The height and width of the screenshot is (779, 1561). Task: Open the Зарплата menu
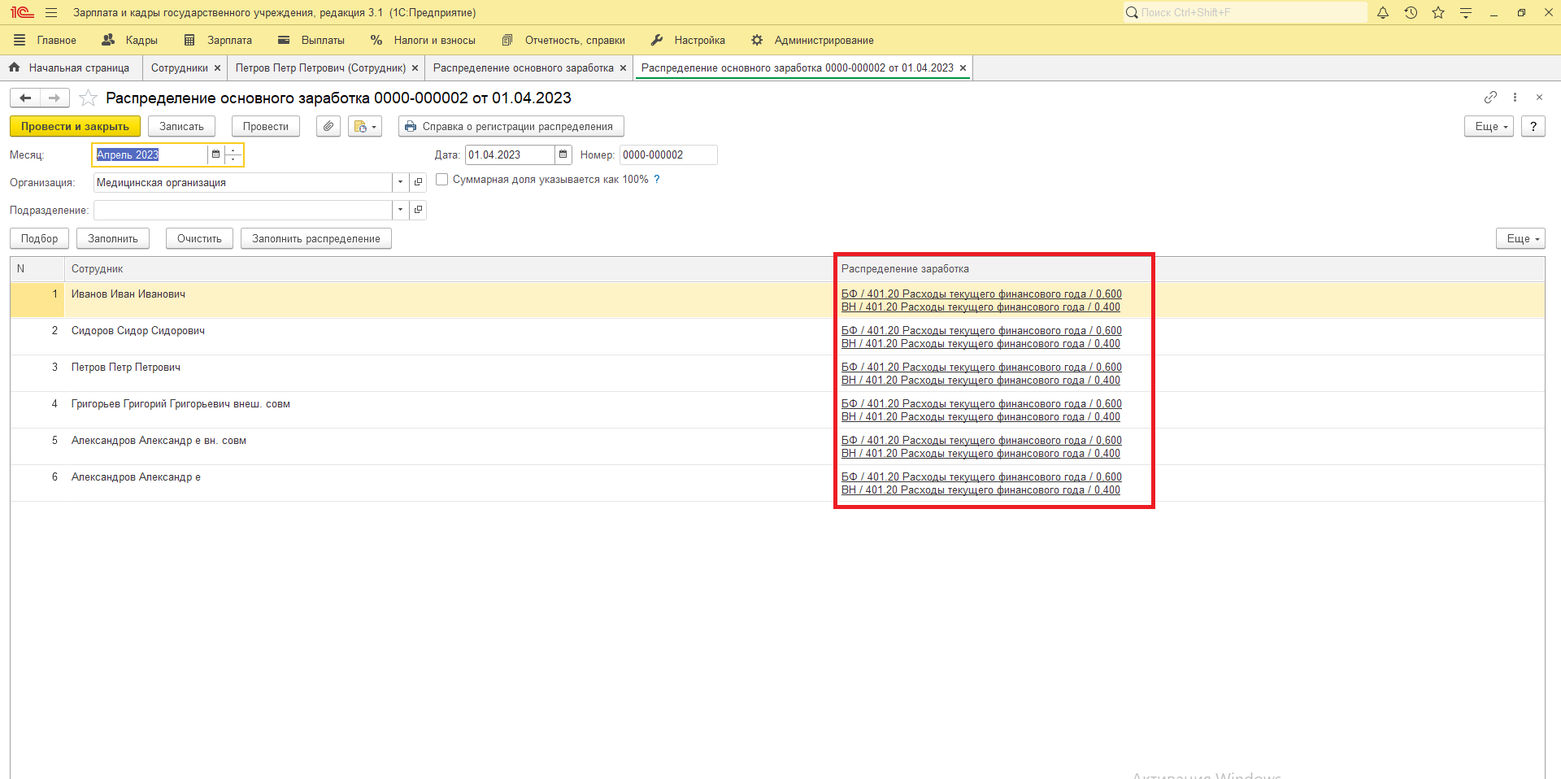(218, 41)
